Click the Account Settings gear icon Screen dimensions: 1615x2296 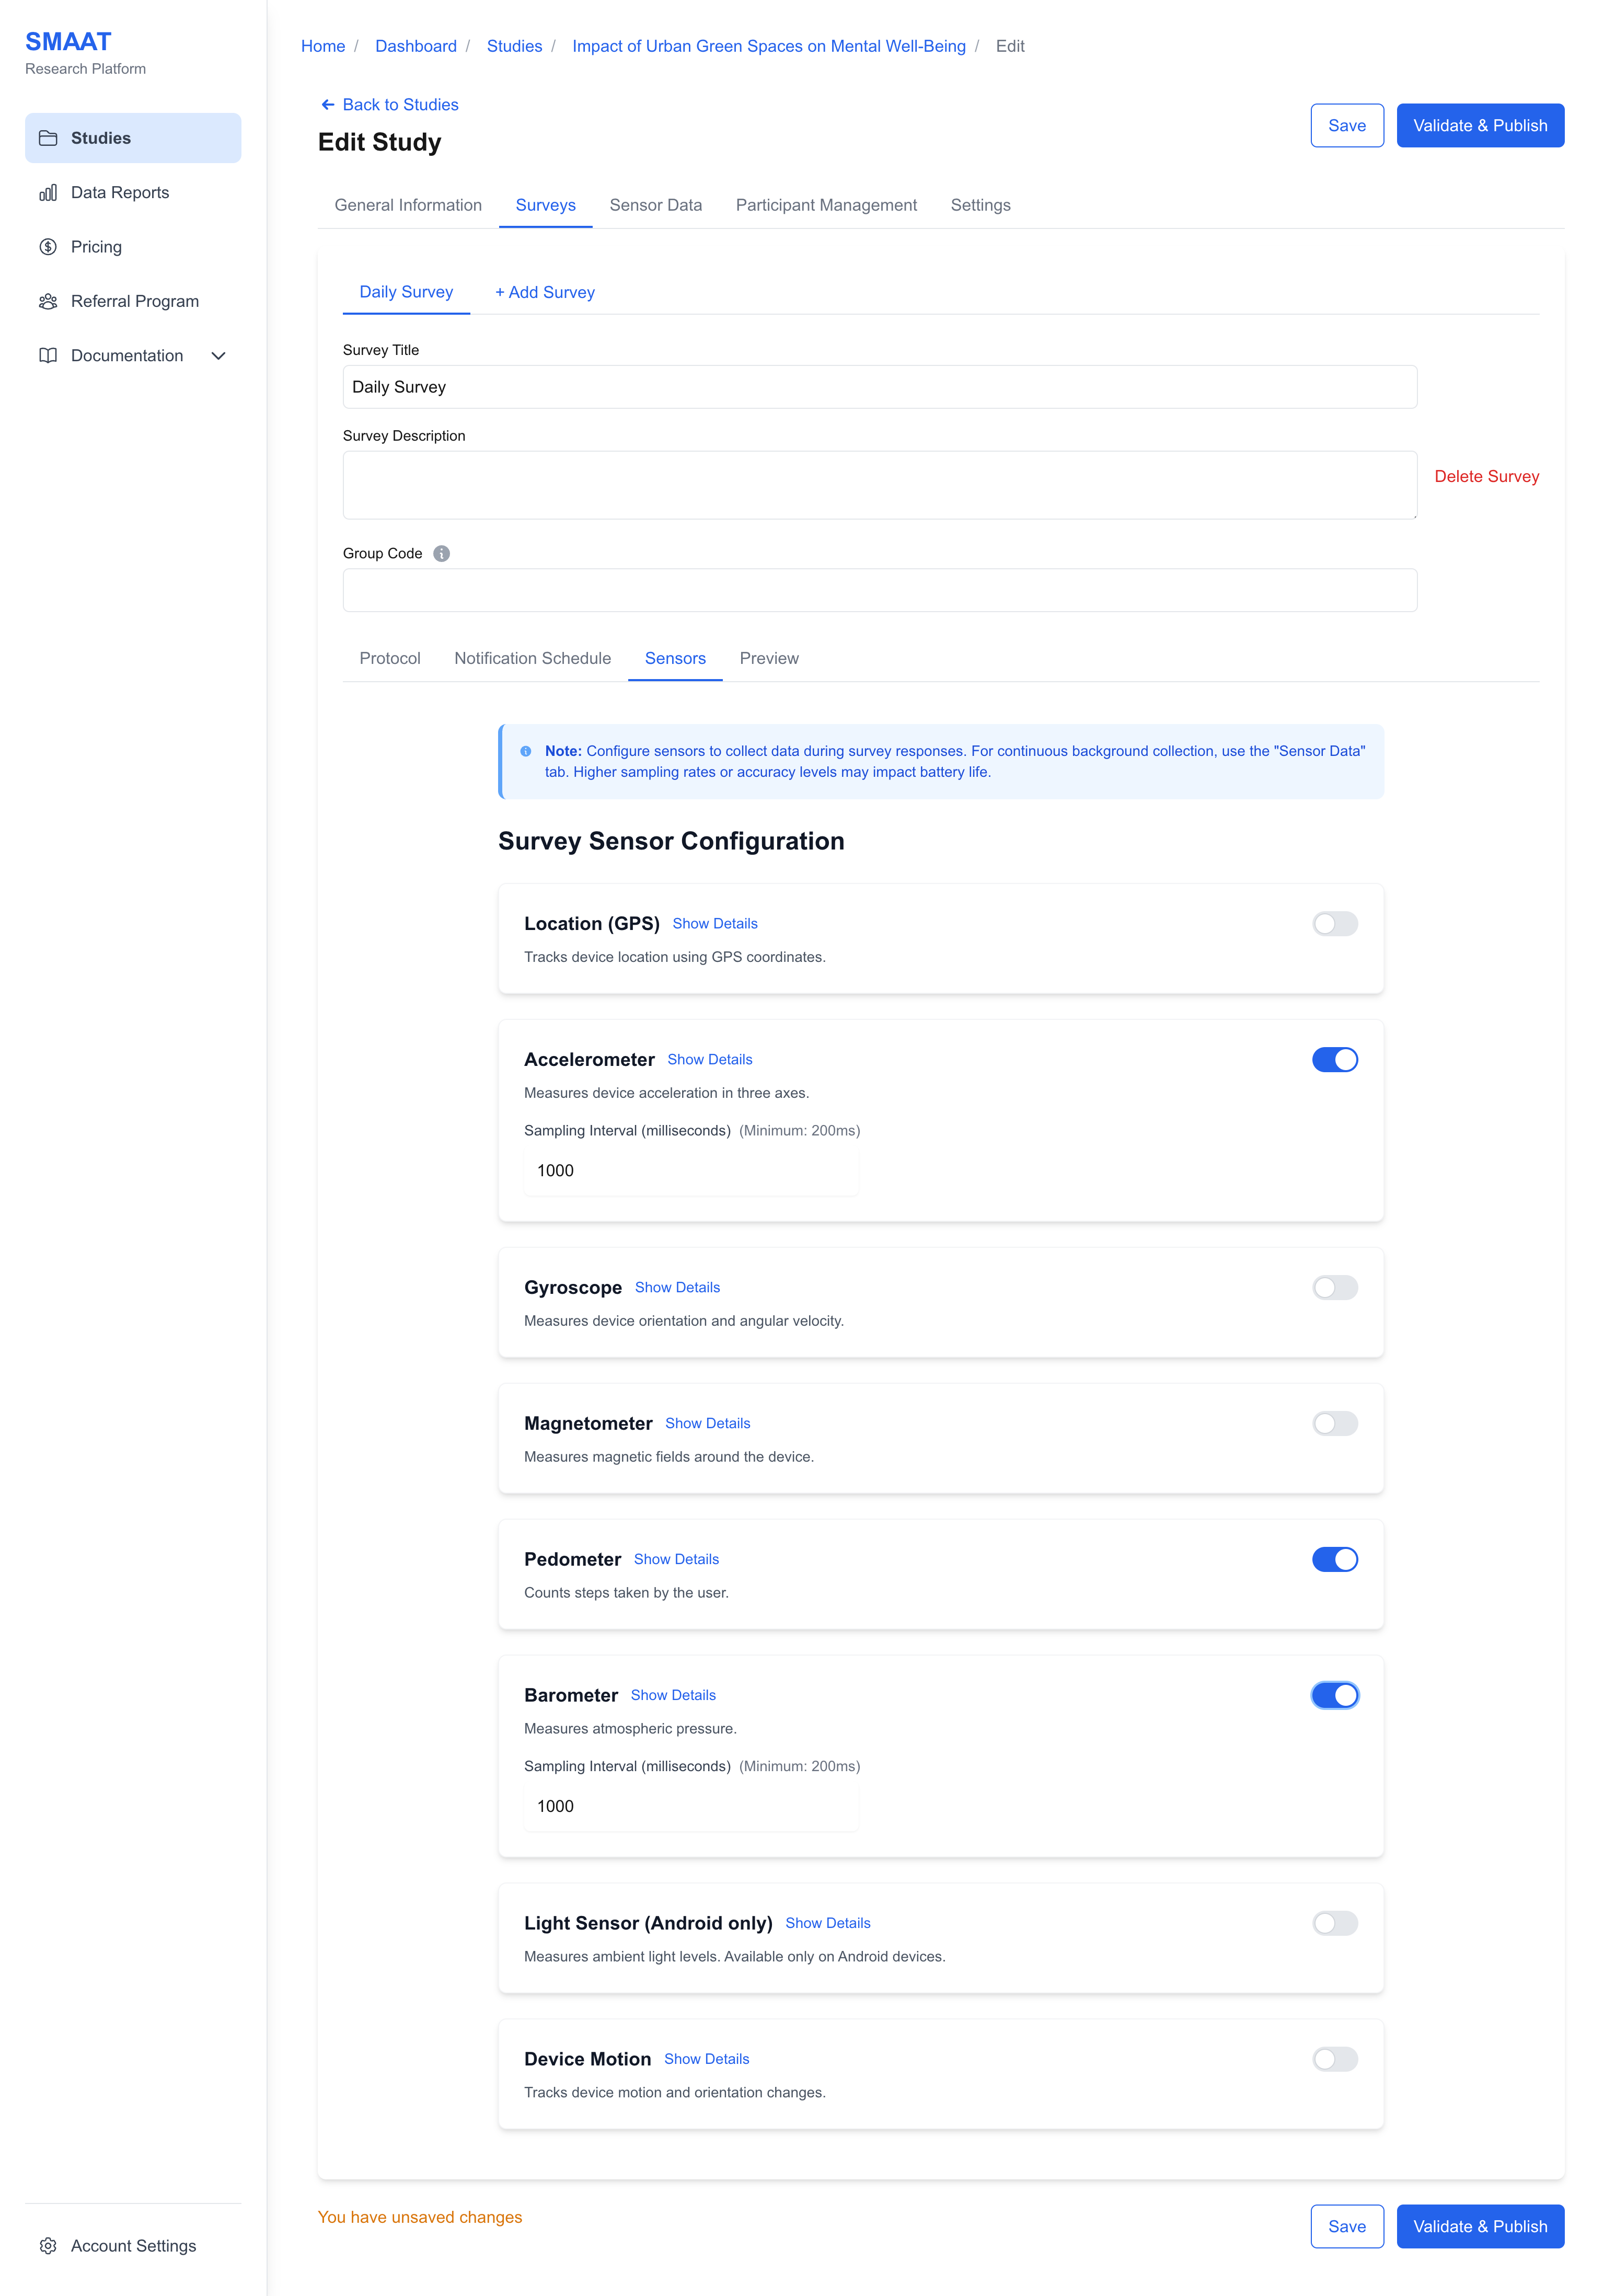pos(48,2246)
